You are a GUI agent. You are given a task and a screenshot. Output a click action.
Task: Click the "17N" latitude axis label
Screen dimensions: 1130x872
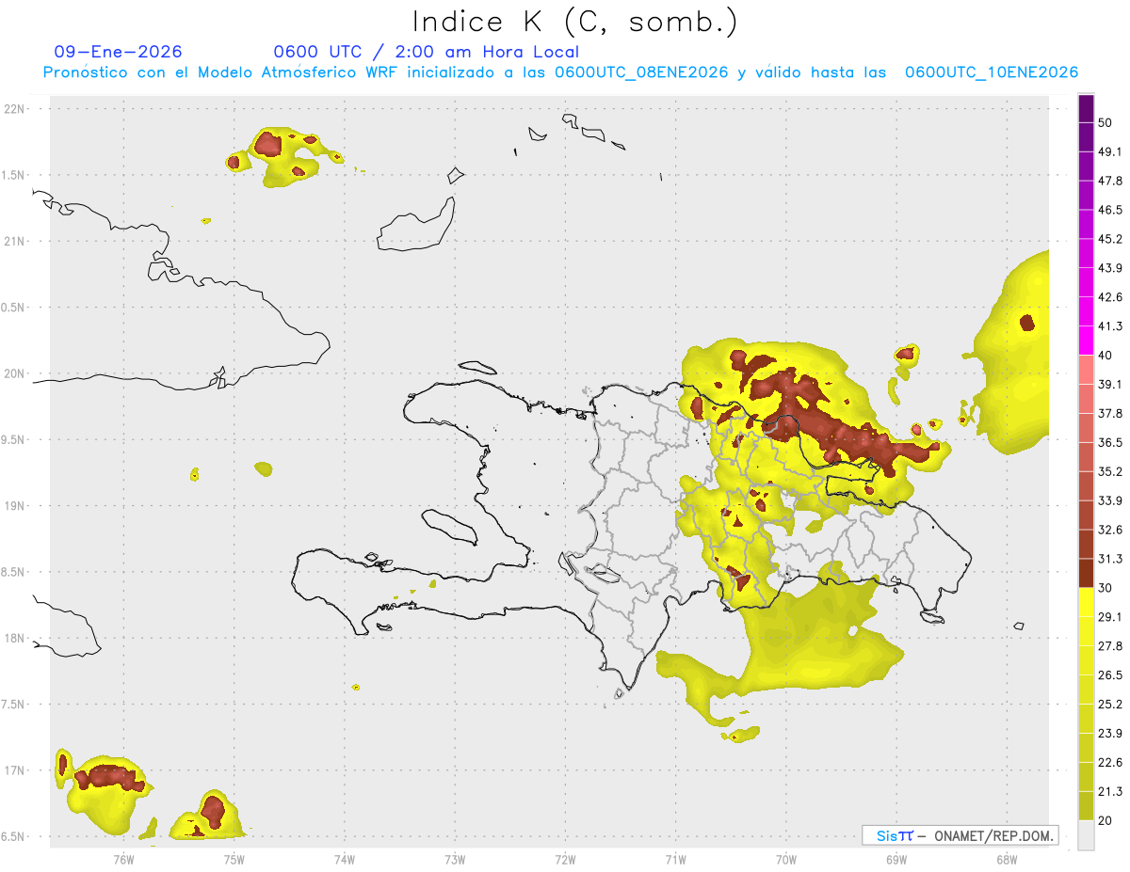coord(14,771)
